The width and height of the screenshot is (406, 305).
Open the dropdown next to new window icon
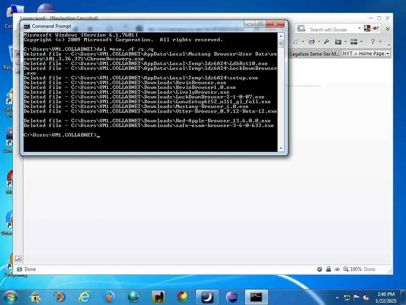click(x=303, y=41)
